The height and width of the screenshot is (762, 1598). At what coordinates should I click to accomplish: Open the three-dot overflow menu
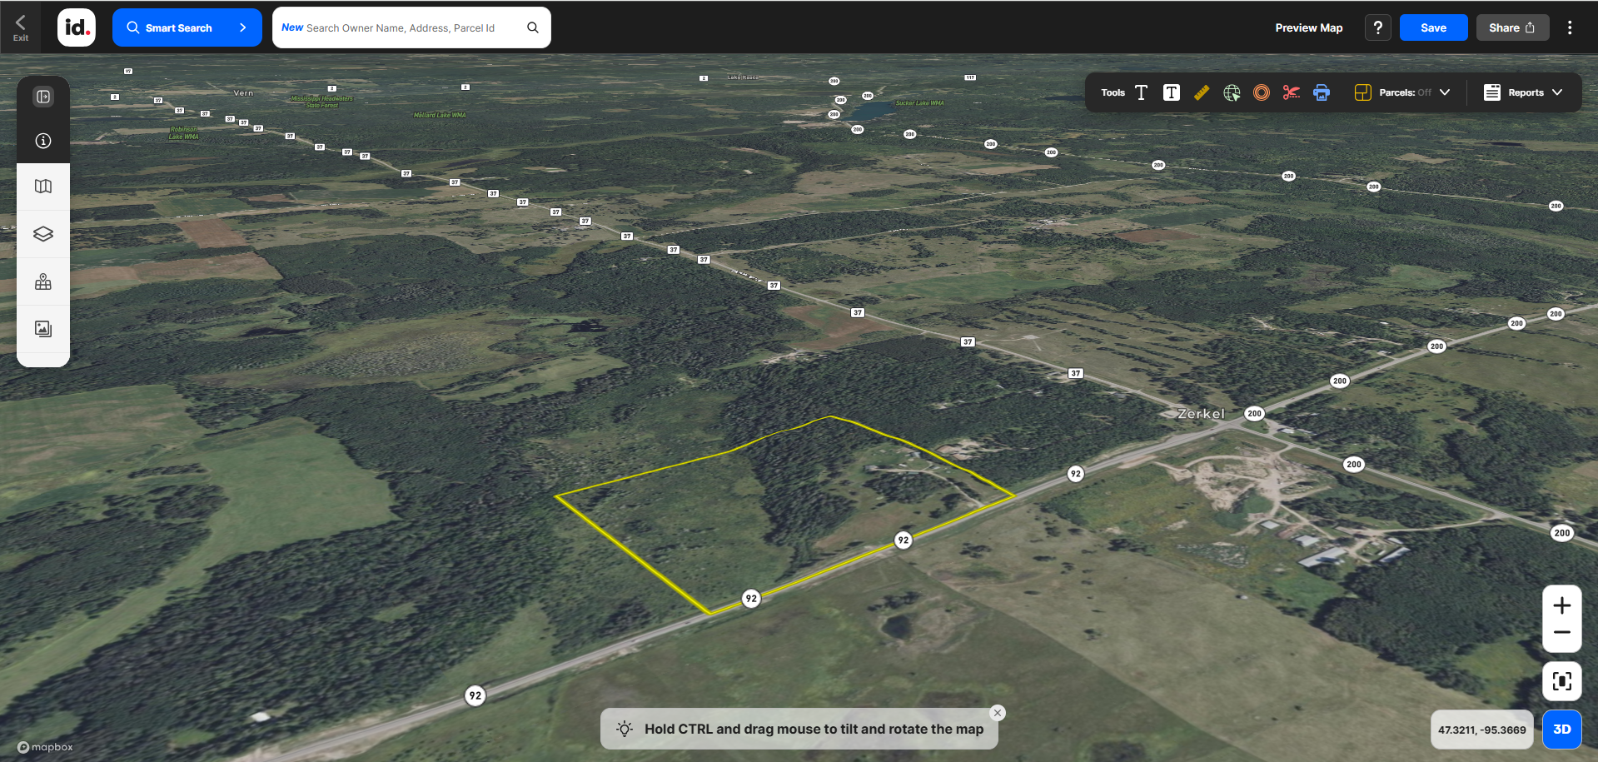1570,27
